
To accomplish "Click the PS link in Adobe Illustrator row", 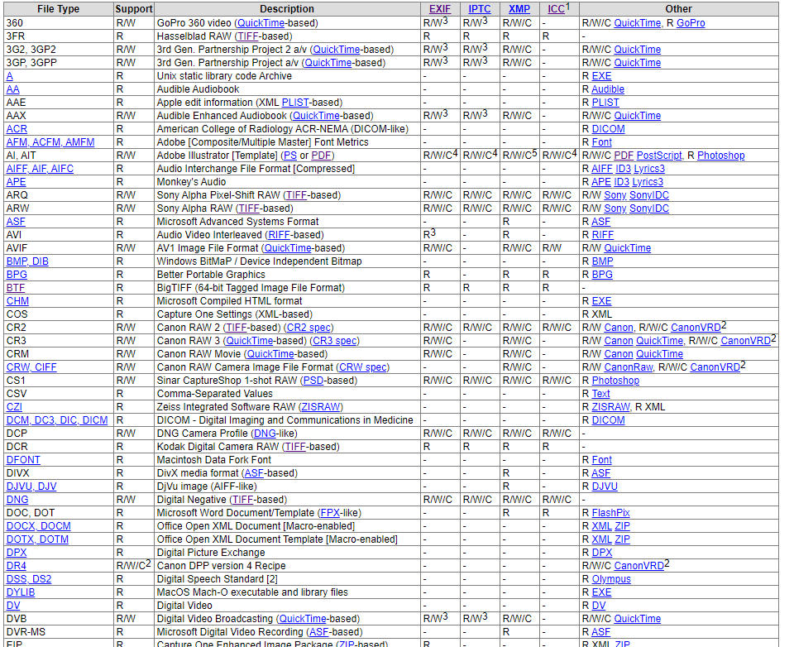I will (290, 156).
